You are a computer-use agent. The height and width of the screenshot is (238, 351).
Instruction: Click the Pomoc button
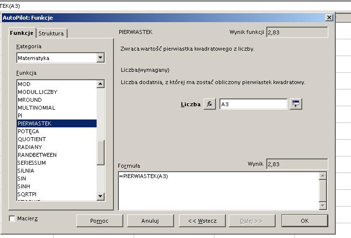100,221
